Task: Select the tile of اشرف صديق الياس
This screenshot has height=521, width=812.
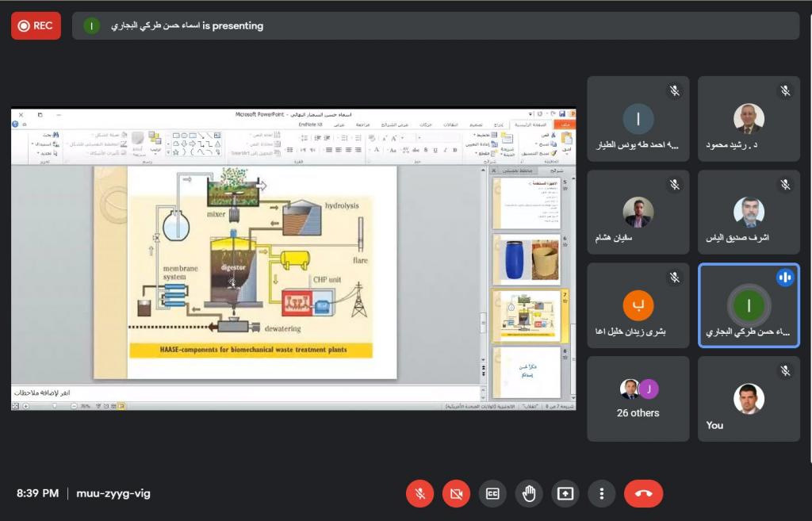Action: 749,212
